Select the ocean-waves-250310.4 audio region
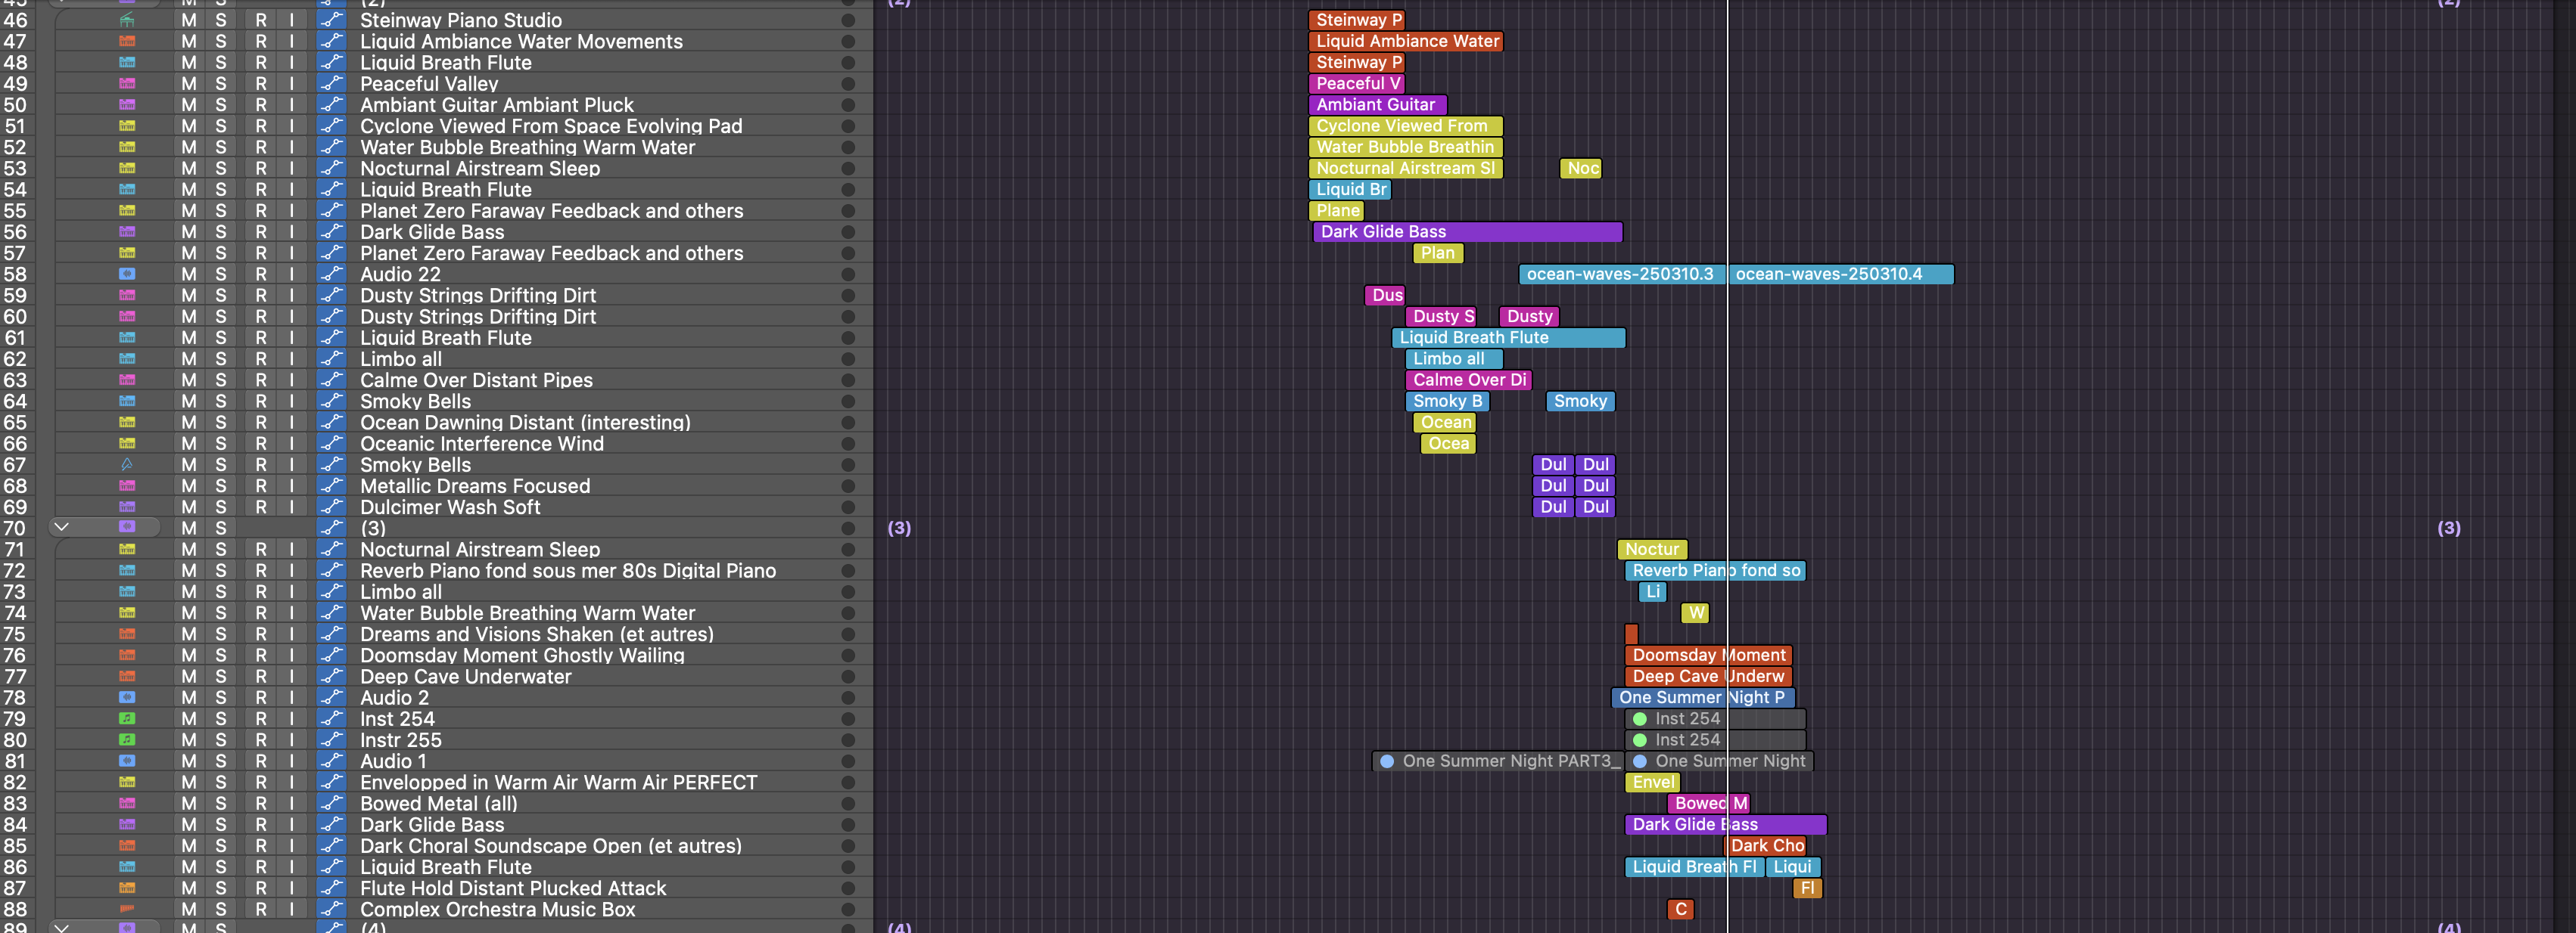Image resolution: width=2576 pixels, height=933 pixels. tap(1840, 274)
